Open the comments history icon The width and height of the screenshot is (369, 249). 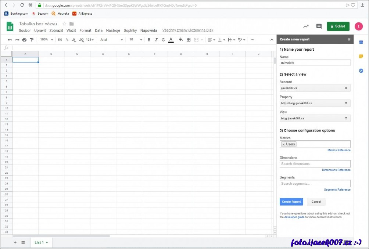319,26
